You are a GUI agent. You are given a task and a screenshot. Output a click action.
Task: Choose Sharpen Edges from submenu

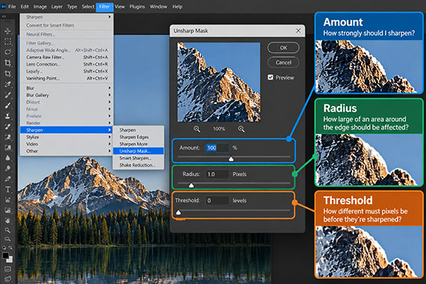point(138,137)
